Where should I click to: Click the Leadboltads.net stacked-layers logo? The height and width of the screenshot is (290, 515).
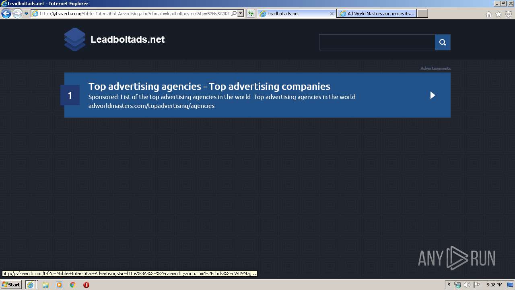[x=75, y=39]
